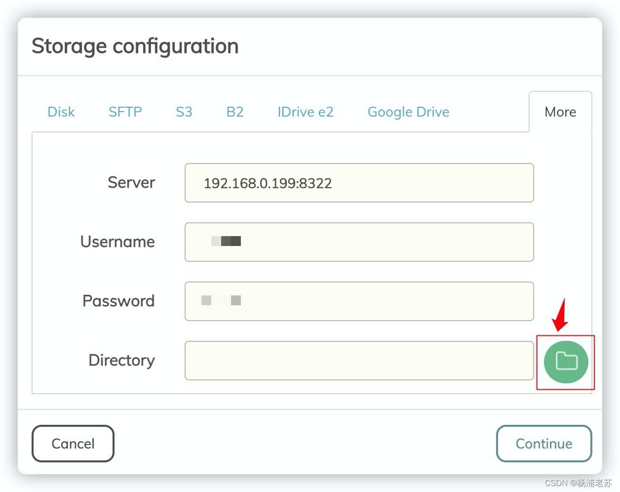Click the CSDN watermark text
620x492 pixels.
click(578, 483)
